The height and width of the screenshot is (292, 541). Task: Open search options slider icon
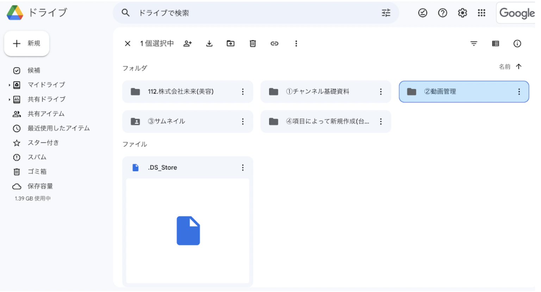386,13
